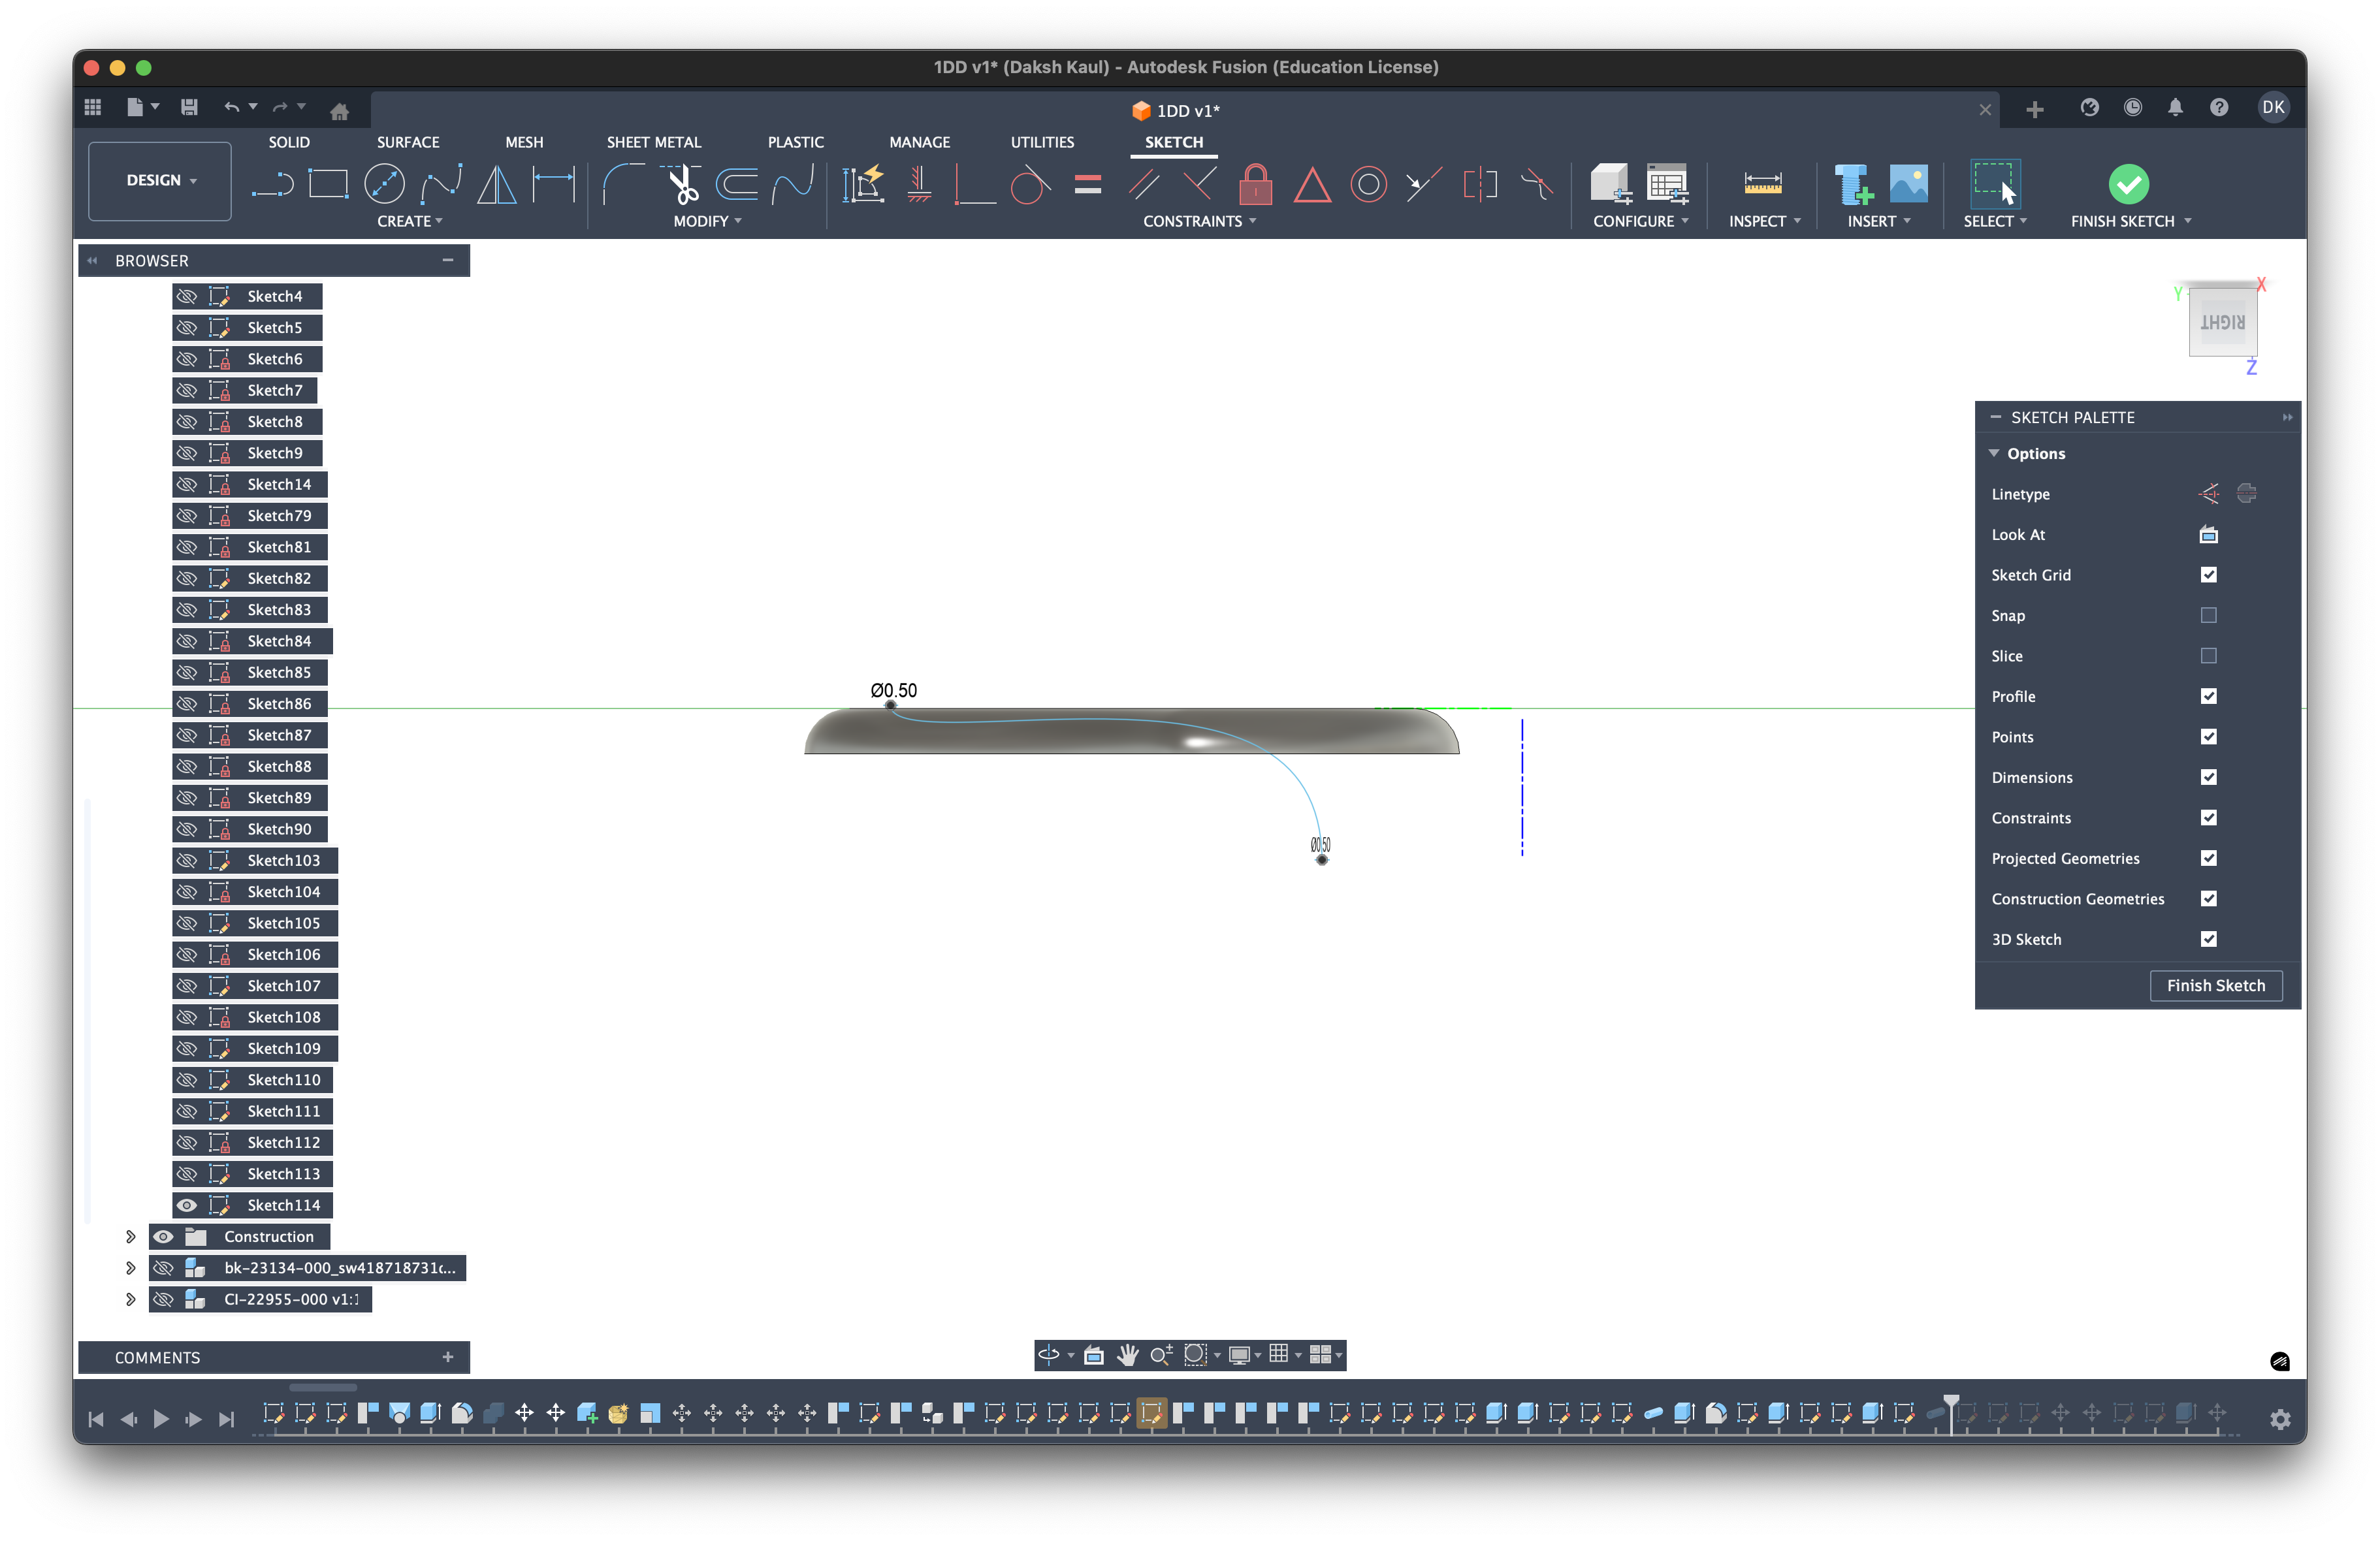
Task: Select the Center Diameter Circle tool
Action: click(384, 185)
